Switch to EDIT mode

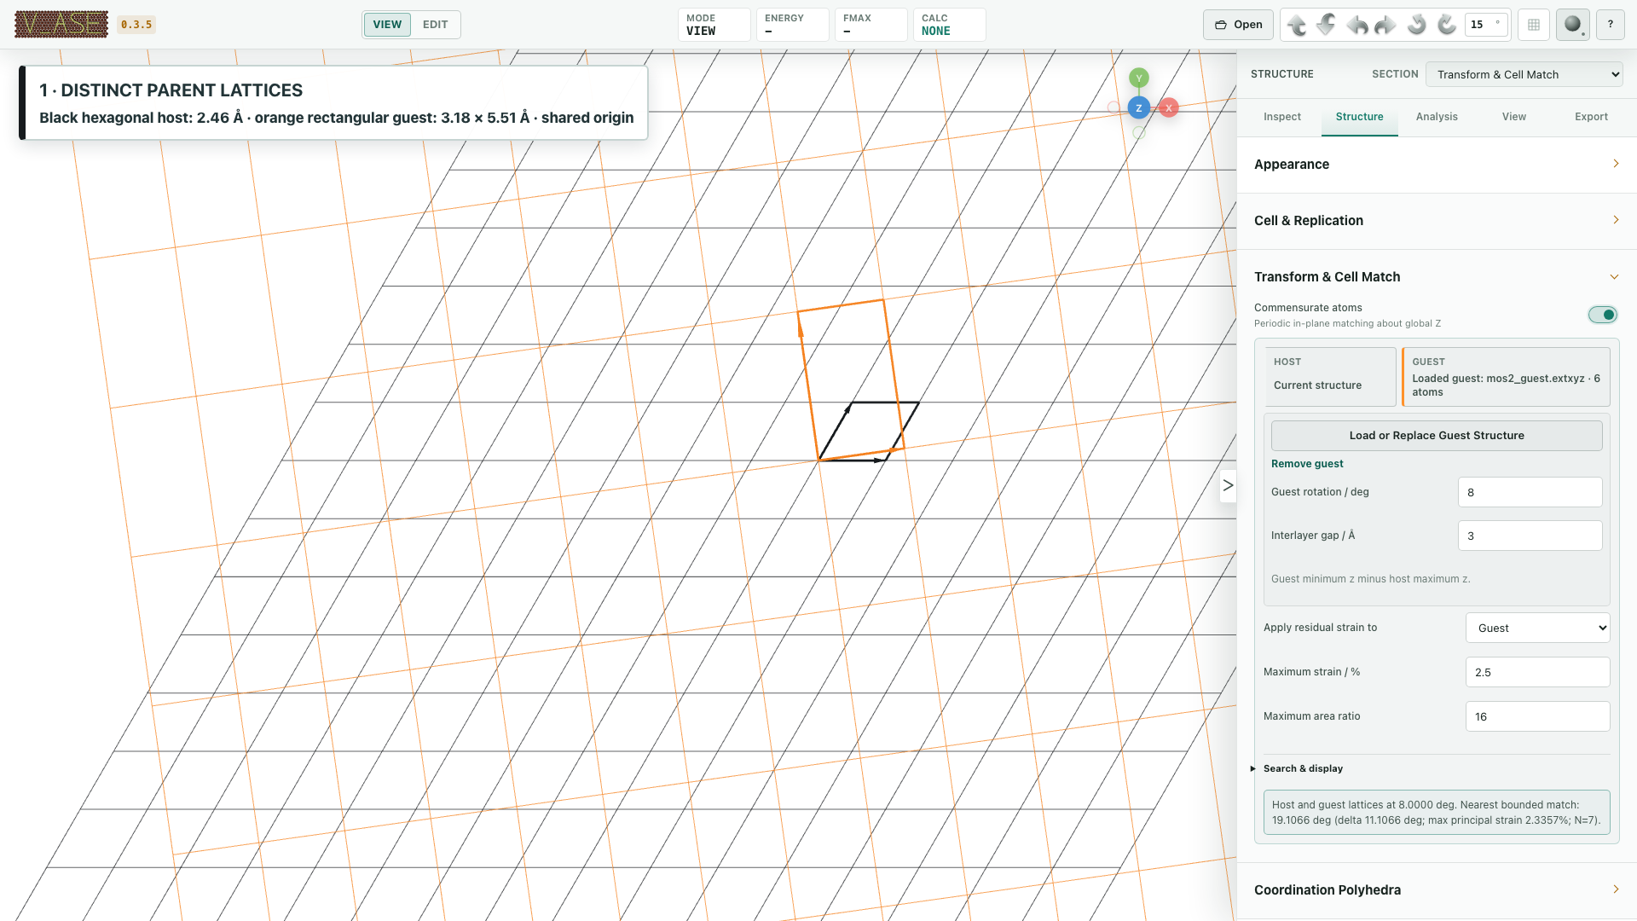pos(435,25)
